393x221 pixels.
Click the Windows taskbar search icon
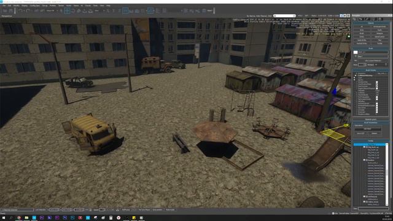click(x=11, y=218)
